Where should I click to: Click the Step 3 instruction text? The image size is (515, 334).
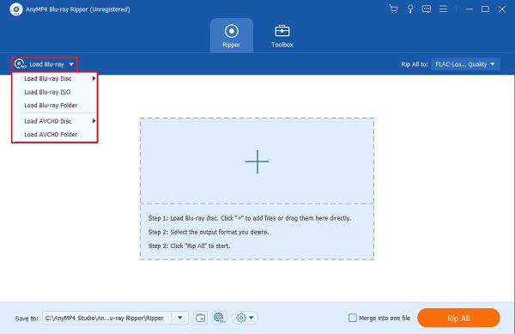point(189,246)
